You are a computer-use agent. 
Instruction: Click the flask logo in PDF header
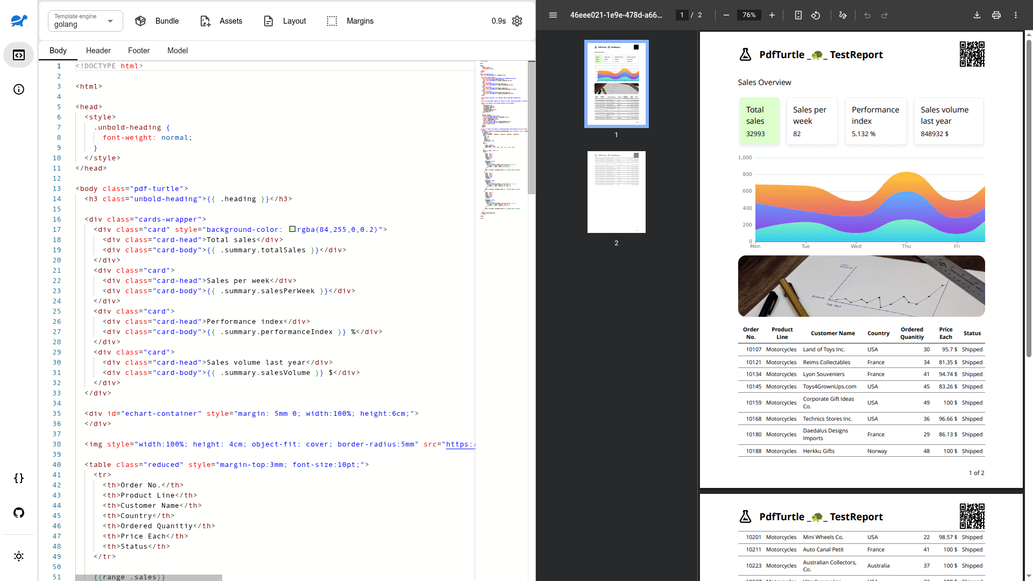point(745,54)
